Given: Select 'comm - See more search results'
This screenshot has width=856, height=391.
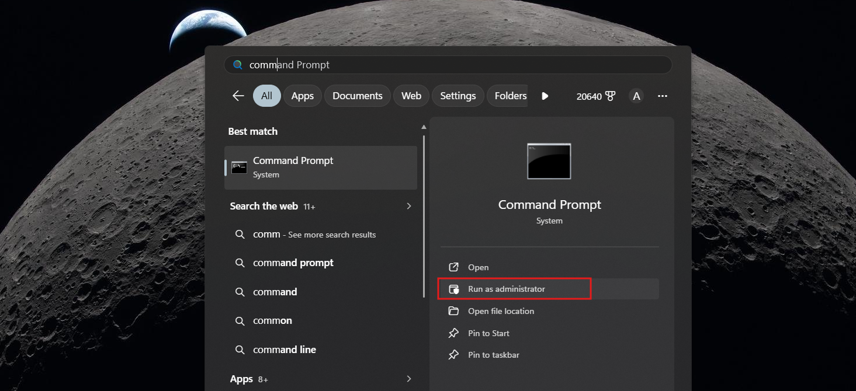Looking at the screenshot, I should [321, 234].
